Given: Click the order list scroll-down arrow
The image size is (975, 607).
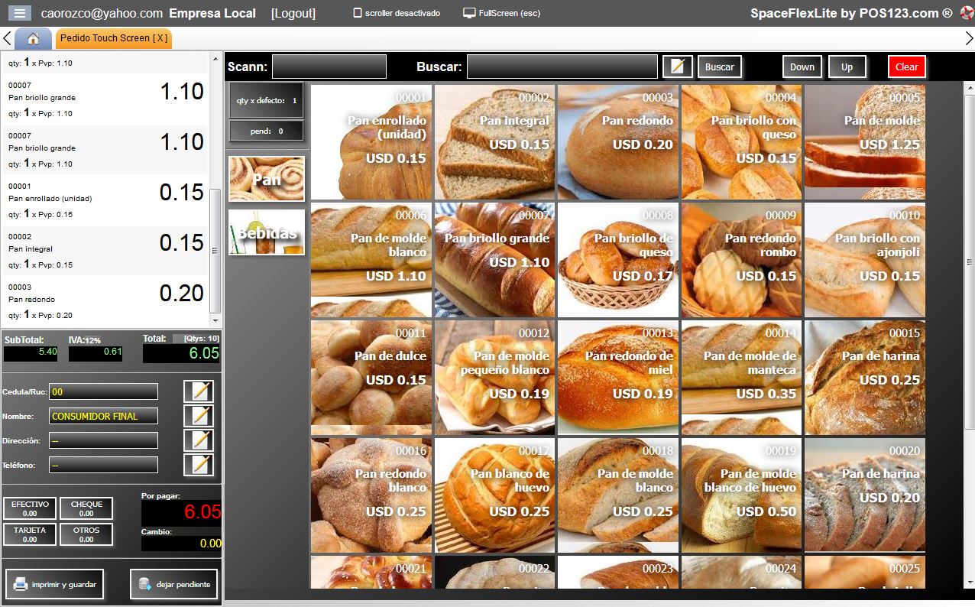Looking at the screenshot, I should pyautogui.click(x=215, y=321).
